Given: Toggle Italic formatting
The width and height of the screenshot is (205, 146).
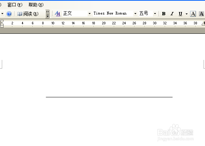Looking at the screenshot, I should 172,14.
